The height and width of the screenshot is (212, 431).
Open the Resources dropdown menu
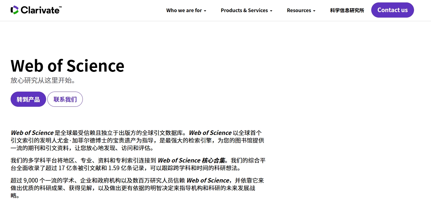point(301,10)
